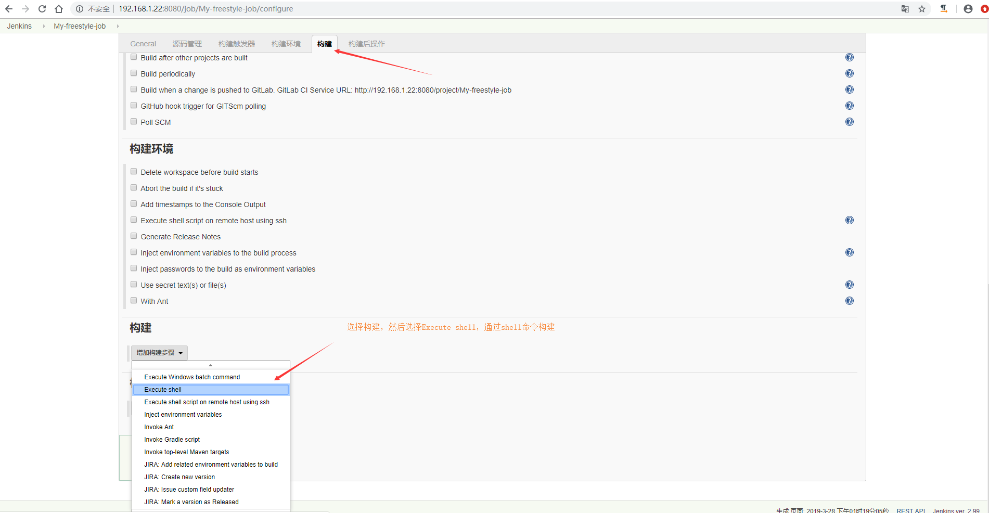This screenshot has width=989, height=513.
Task: Open the 构建环境 tab
Action: point(286,44)
